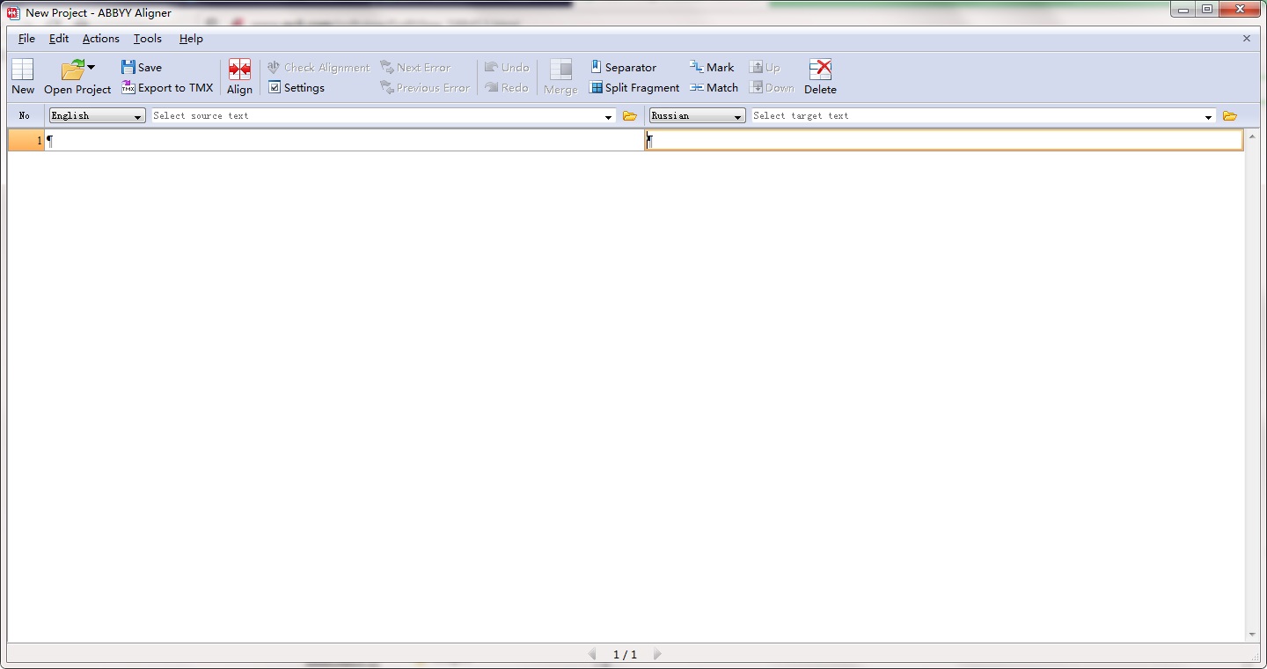
Task: Match the marked fragments
Action: (714, 87)
